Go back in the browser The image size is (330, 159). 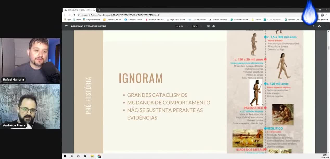coord(65,15)
